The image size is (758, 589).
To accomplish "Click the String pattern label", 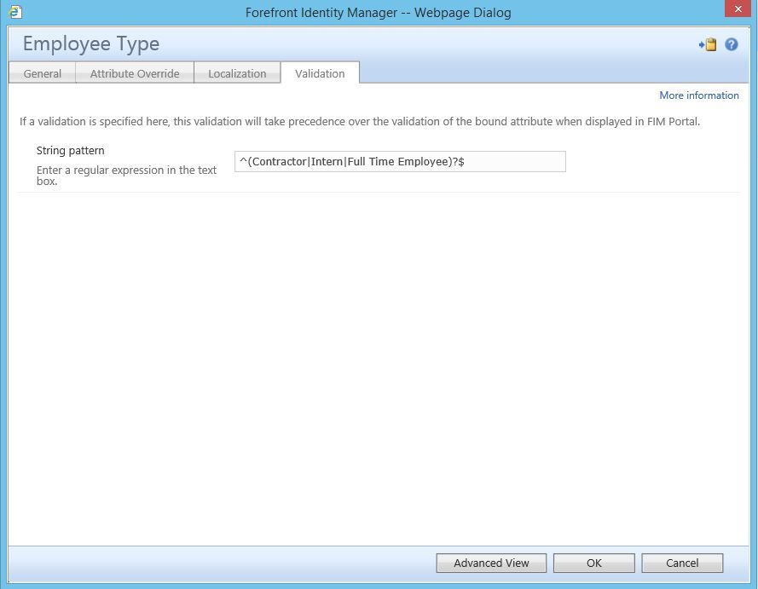I will pyautogui.click(x=71, y=150).
